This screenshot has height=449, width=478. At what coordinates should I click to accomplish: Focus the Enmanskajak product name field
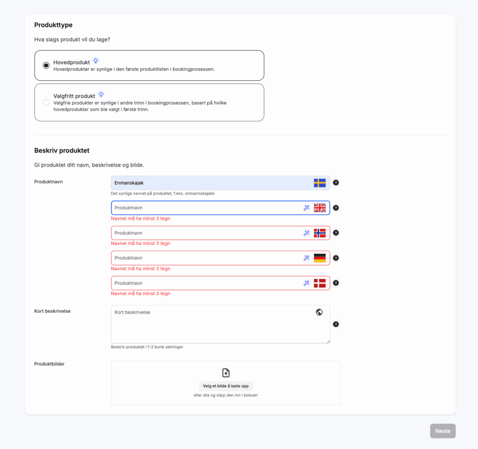pos(210,183)
